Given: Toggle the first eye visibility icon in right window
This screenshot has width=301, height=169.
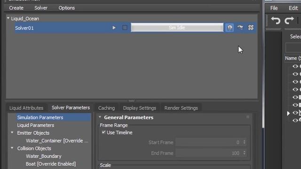Looking at the screenshot, I should coord(295,66).
